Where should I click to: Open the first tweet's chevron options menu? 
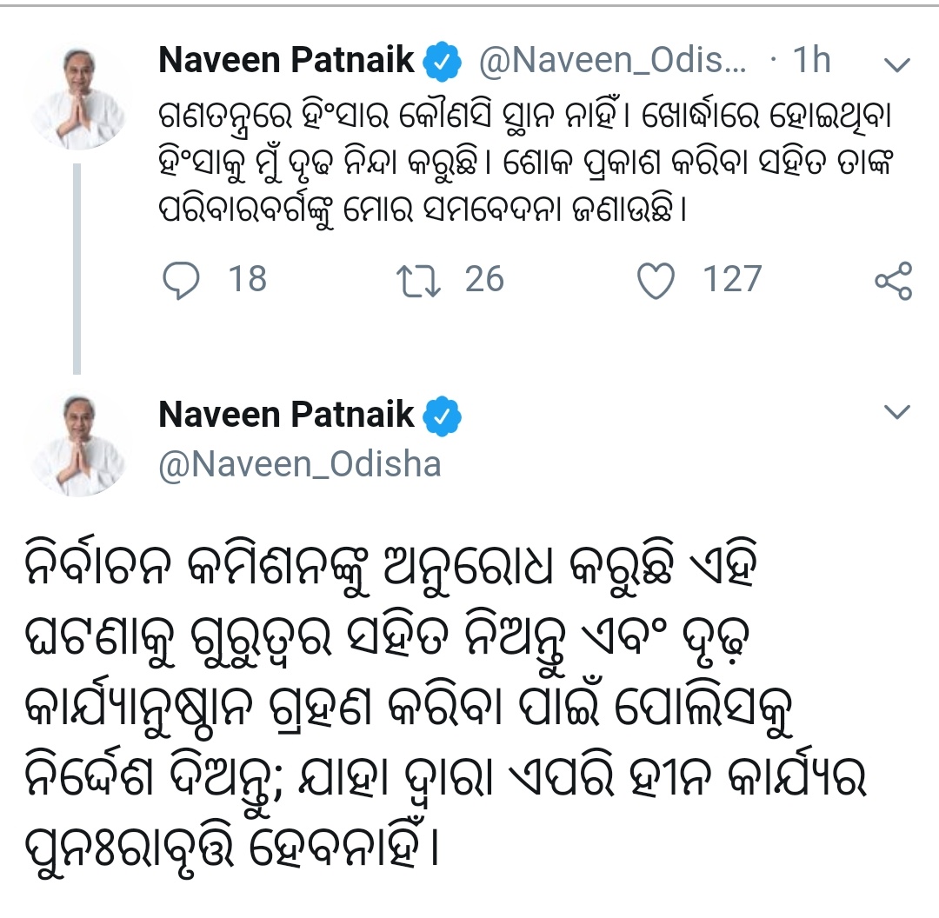(896, 64)
